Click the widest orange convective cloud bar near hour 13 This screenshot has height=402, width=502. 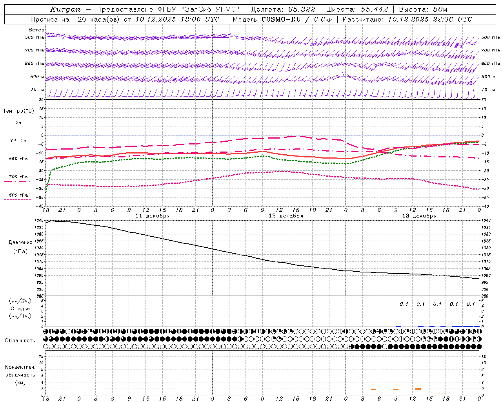point(418,389)
